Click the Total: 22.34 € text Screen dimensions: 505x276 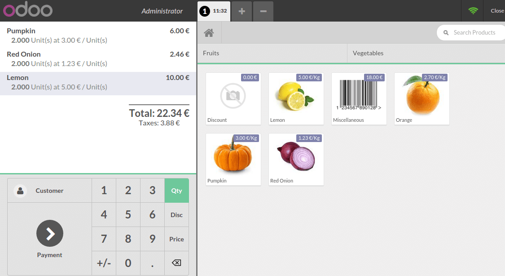pos(159,113)
